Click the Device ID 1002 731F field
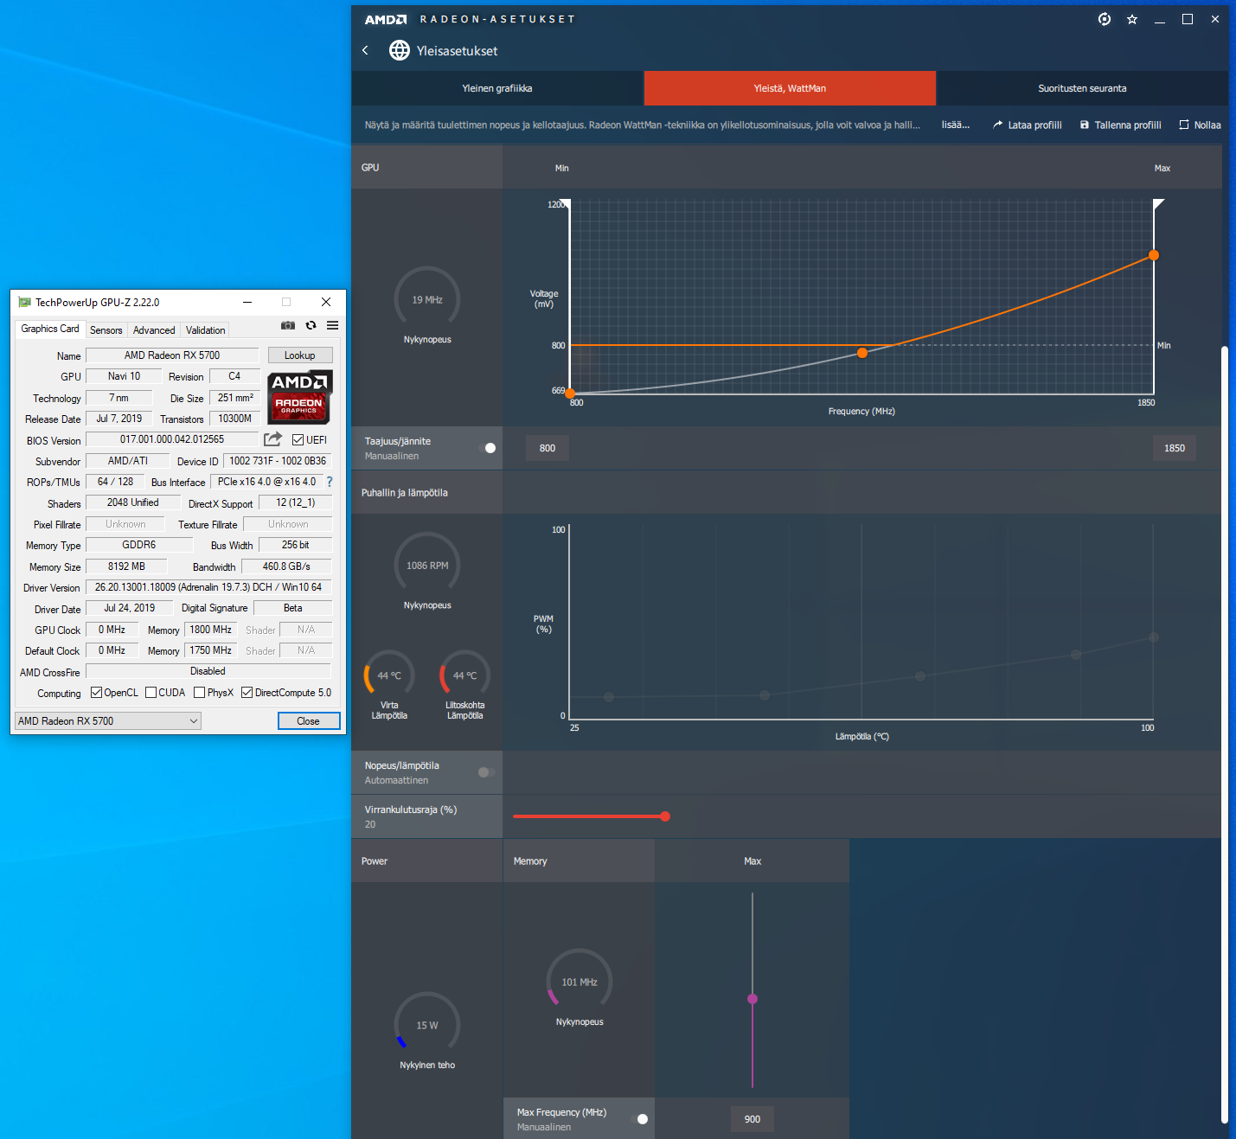This screenshot has height=1139, width=1236. tap(278, 461)
